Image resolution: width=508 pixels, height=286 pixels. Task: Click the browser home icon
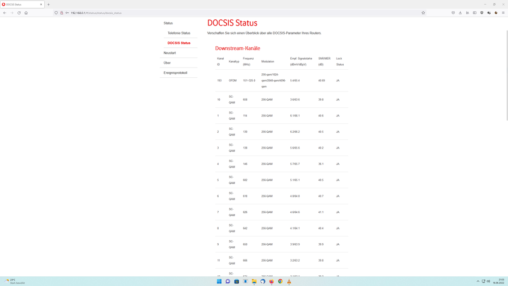[x=26, y=13]
